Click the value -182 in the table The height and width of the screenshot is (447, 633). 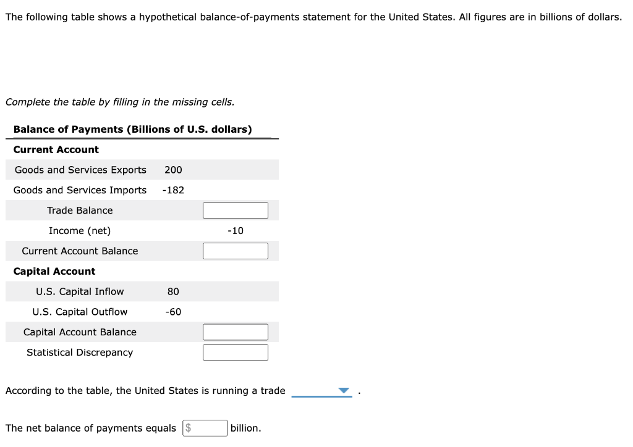coord(172,190)
